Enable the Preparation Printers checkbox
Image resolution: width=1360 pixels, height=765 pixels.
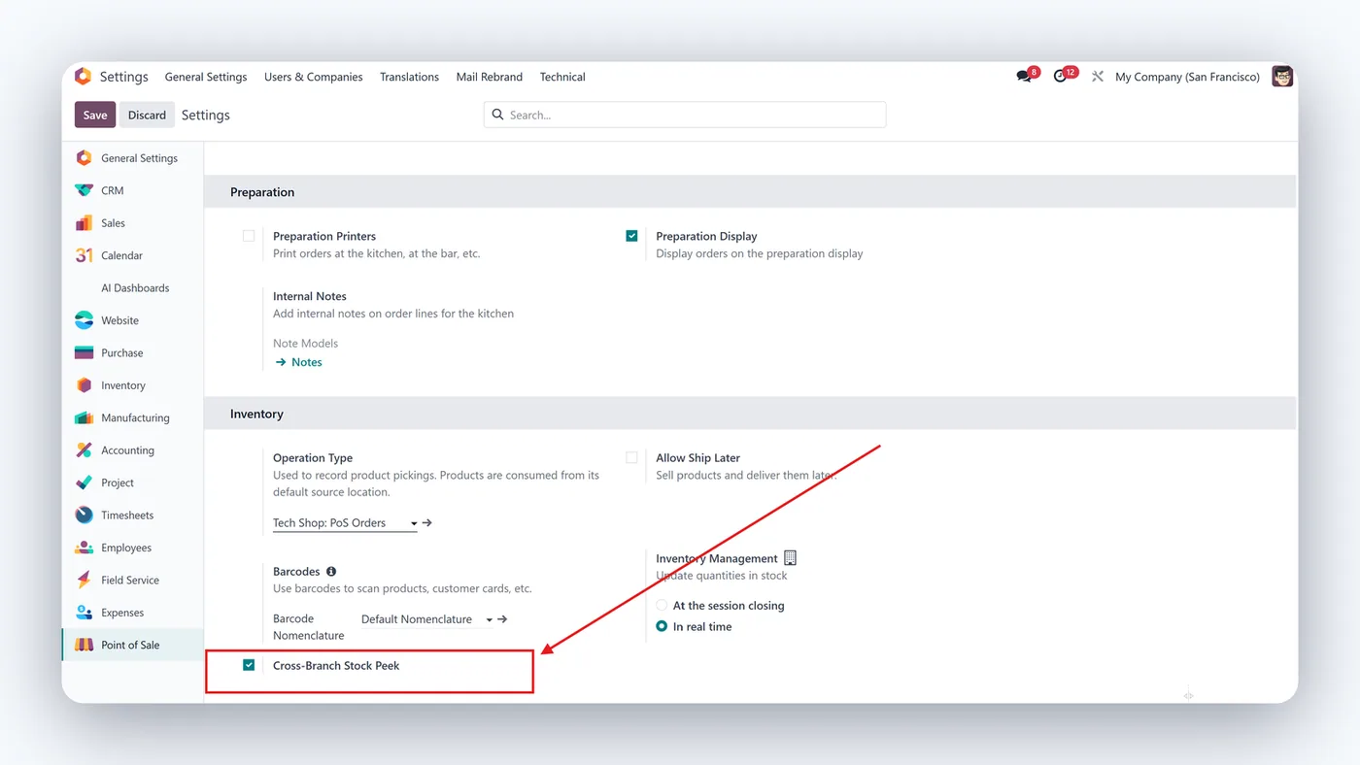click(249, 236)
